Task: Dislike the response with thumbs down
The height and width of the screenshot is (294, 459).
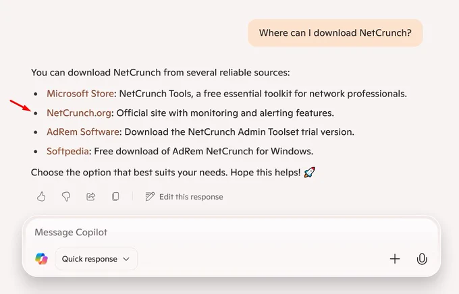Action: (x=66, y=197)
